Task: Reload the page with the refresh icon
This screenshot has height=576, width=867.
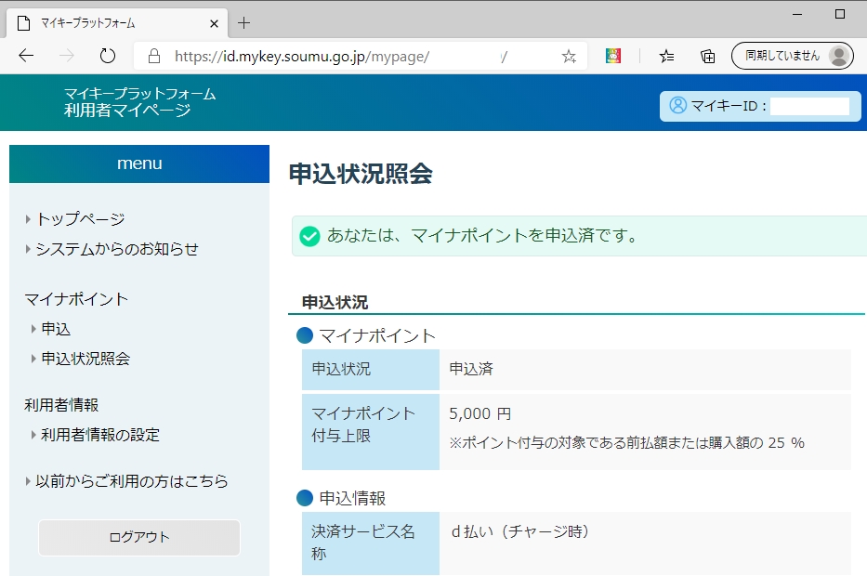Action: tap(107, 56)
